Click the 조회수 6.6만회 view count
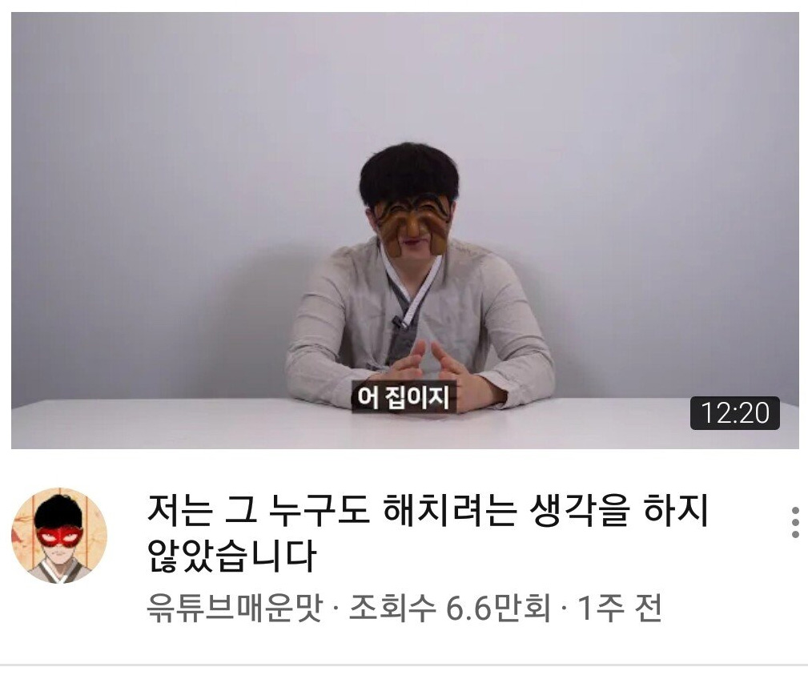The height and width of the screenshot is (679, 808). coord(449,608)
